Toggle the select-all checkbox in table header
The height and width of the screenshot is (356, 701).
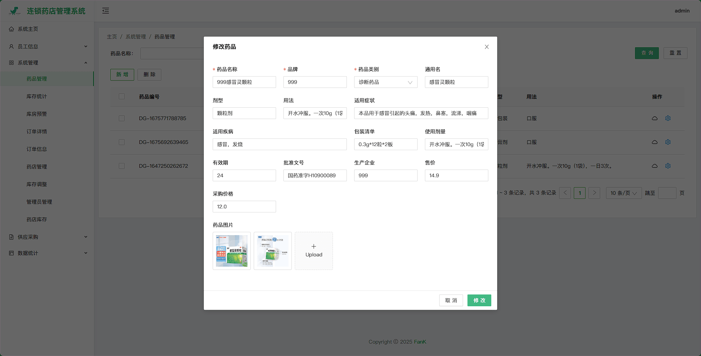pos(122,96)
